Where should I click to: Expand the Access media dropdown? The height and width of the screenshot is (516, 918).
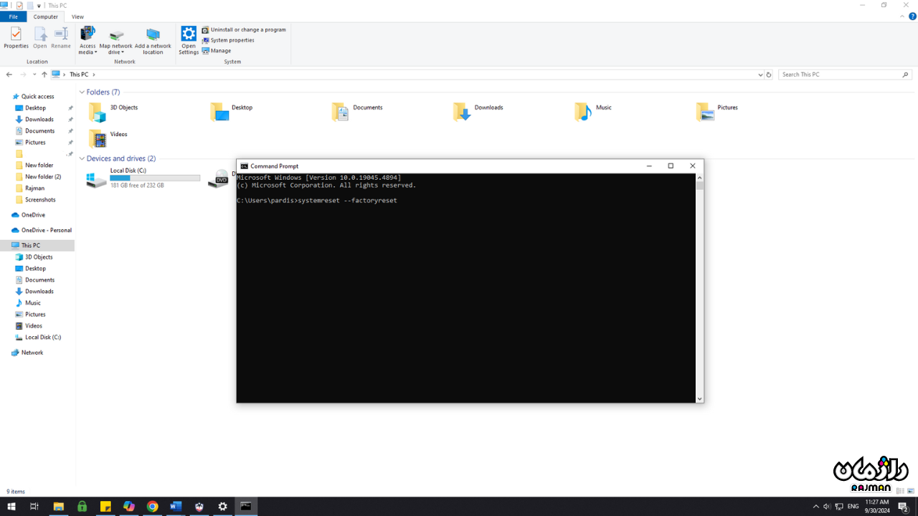click(87, 52)
